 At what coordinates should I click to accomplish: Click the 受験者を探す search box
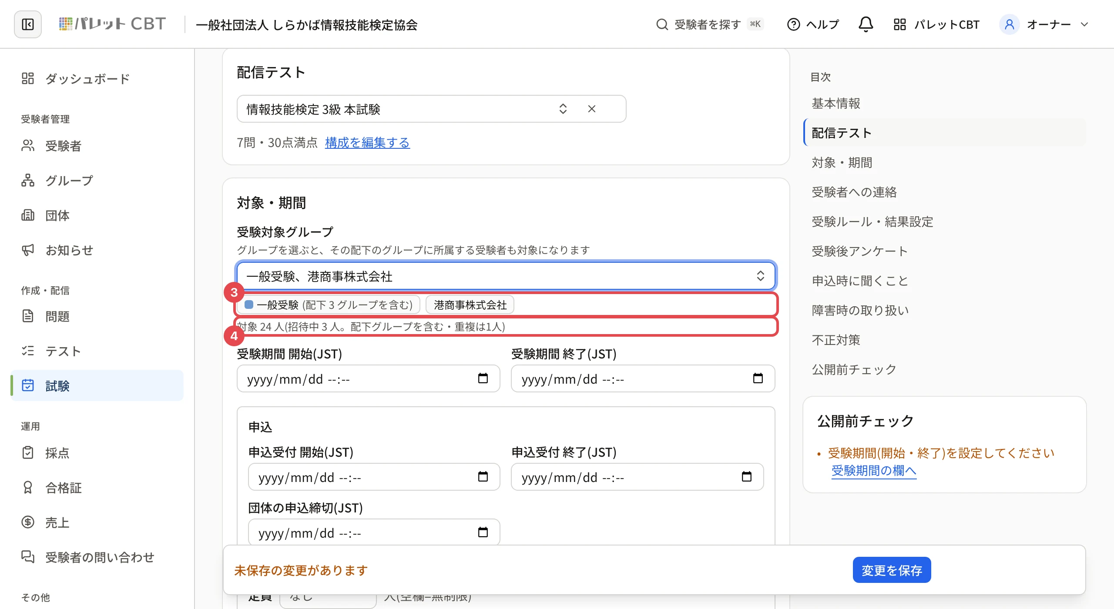(x=709, y=24)
